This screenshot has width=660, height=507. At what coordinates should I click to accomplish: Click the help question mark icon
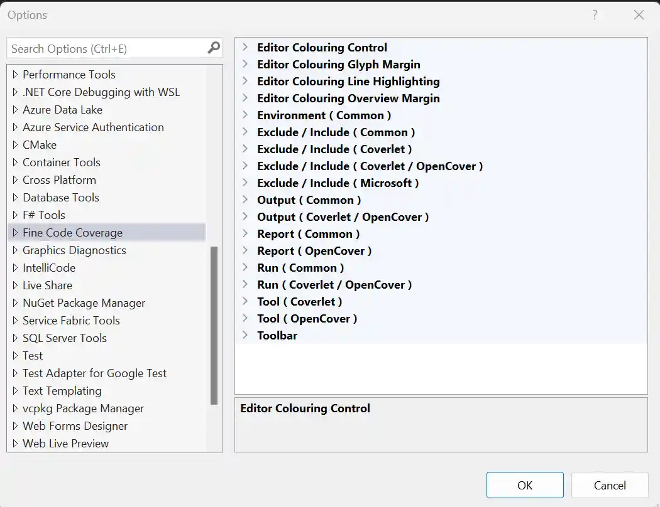pyautogui.click(x=595, y=15)
